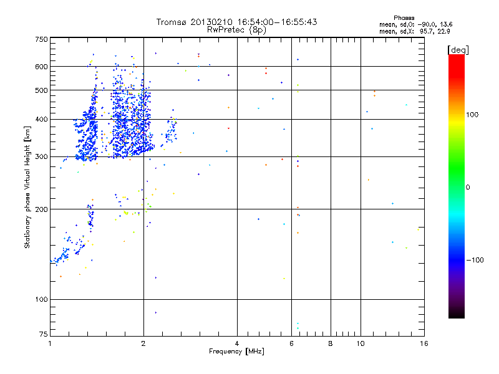Click the 'Frequency [MHz]' axis label
This screenshot has height=374, width=499.
tap(236, 352)
